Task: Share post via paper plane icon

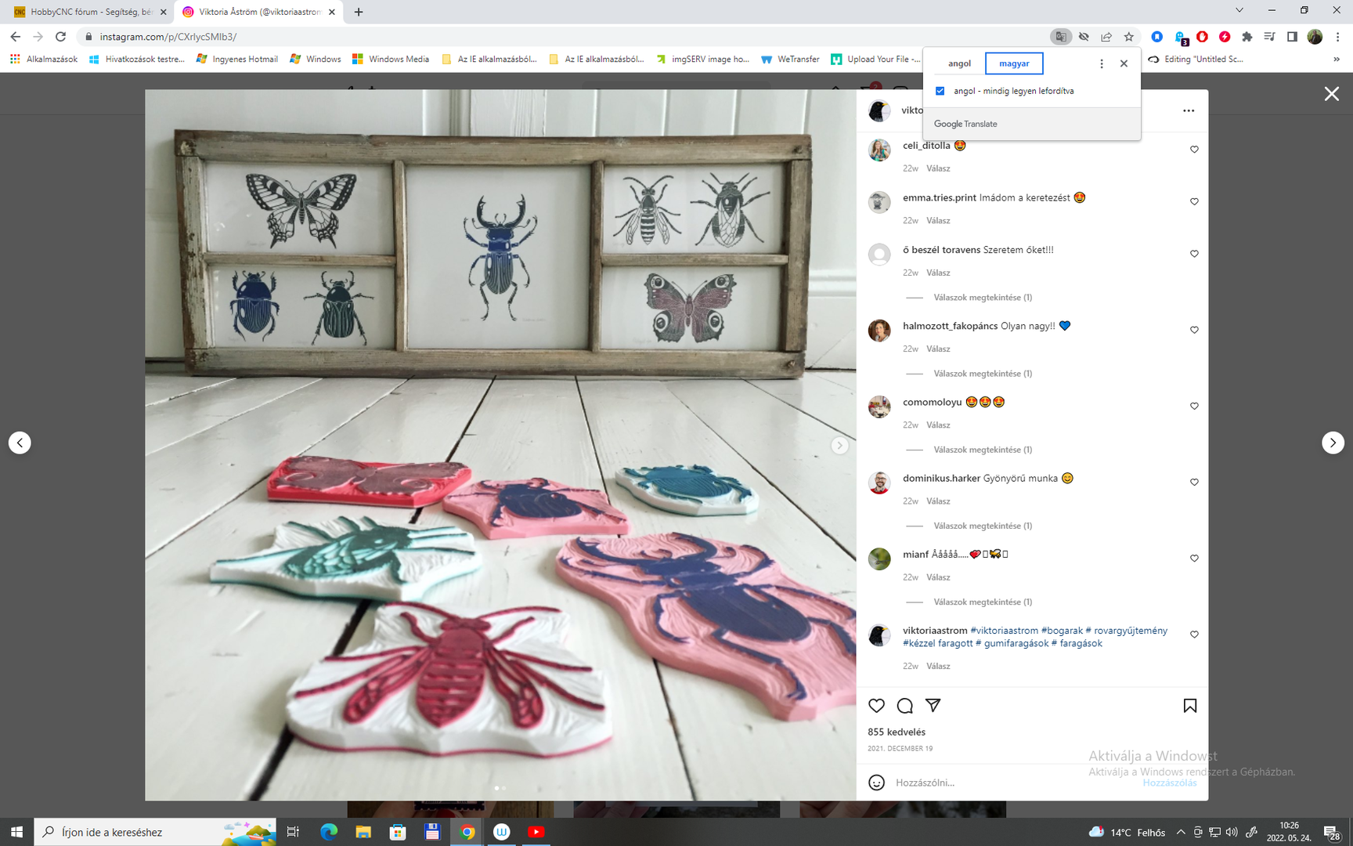Action: pyautogui.click(x=933, y=706)
